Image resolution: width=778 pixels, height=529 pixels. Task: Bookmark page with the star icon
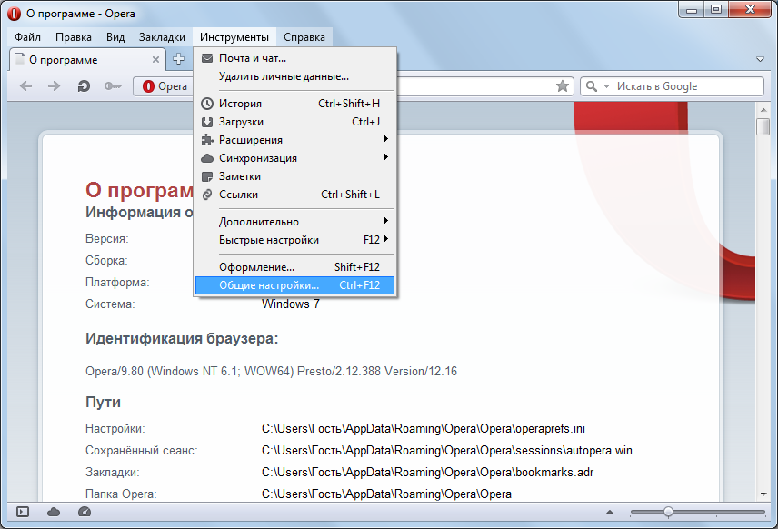(x=563, y=86)
